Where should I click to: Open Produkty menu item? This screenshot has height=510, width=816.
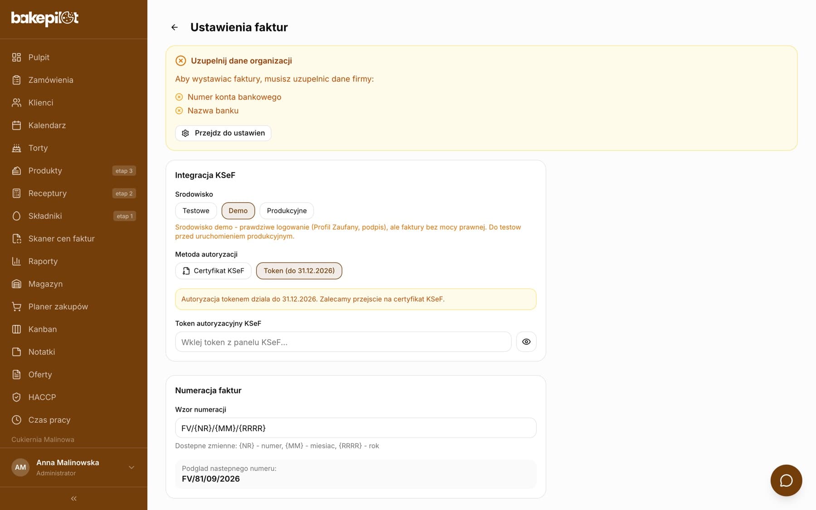pos(73,170)
